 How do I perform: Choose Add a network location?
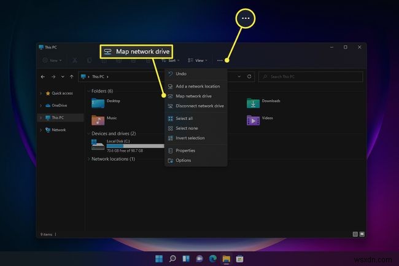[196, 86]
